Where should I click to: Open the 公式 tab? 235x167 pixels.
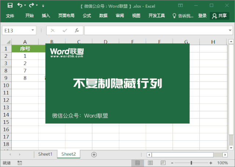click(87, 15)
